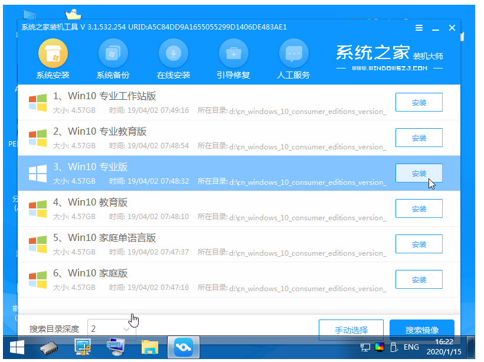The width and height of the screenshot is (484, 362).
Task: Click the ENG language indicator in tray
Action: (x=411, y=347)
